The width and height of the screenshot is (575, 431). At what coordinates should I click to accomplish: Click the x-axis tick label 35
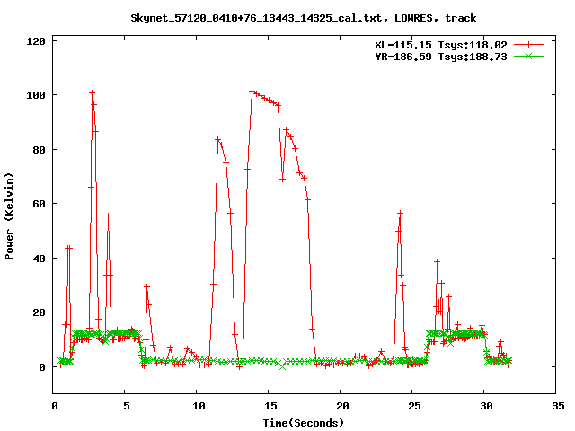coord(558,406)
